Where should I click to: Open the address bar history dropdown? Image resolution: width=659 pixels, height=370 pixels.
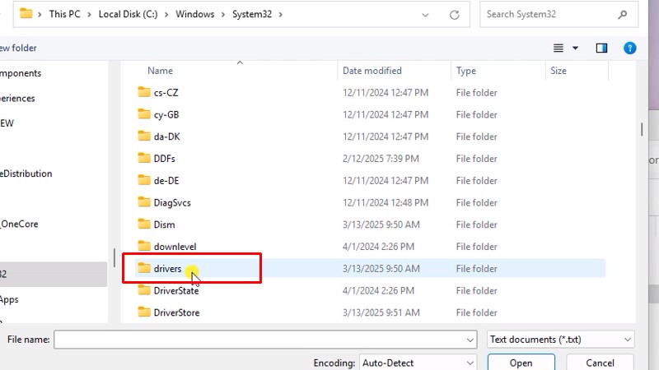point(424,14)
